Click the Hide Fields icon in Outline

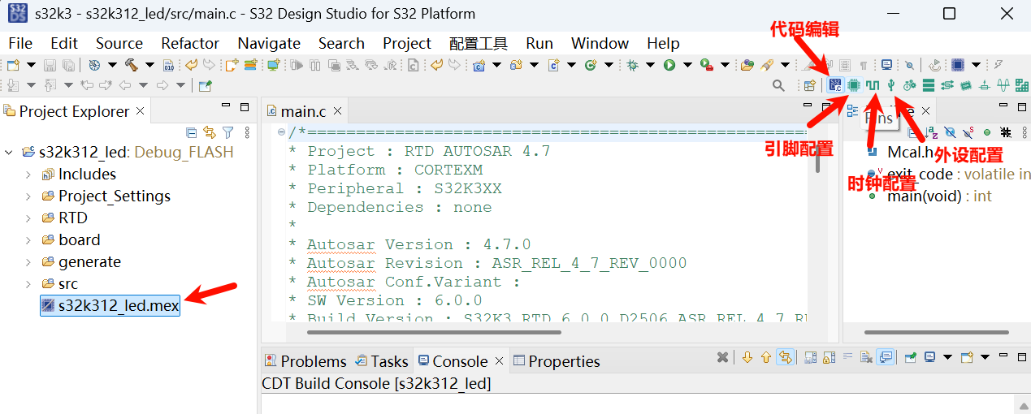point(950,132)
